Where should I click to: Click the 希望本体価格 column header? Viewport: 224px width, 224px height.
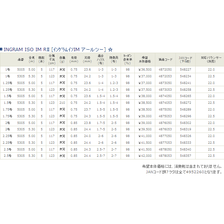[x=145, y=60]
